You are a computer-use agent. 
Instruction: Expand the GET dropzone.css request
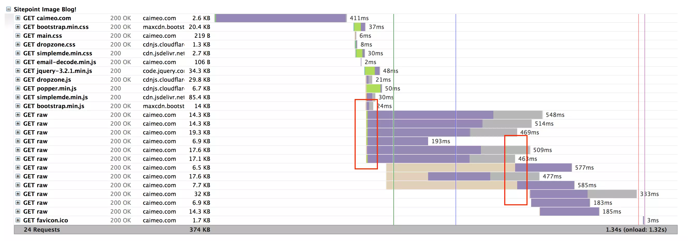[18, 44]
